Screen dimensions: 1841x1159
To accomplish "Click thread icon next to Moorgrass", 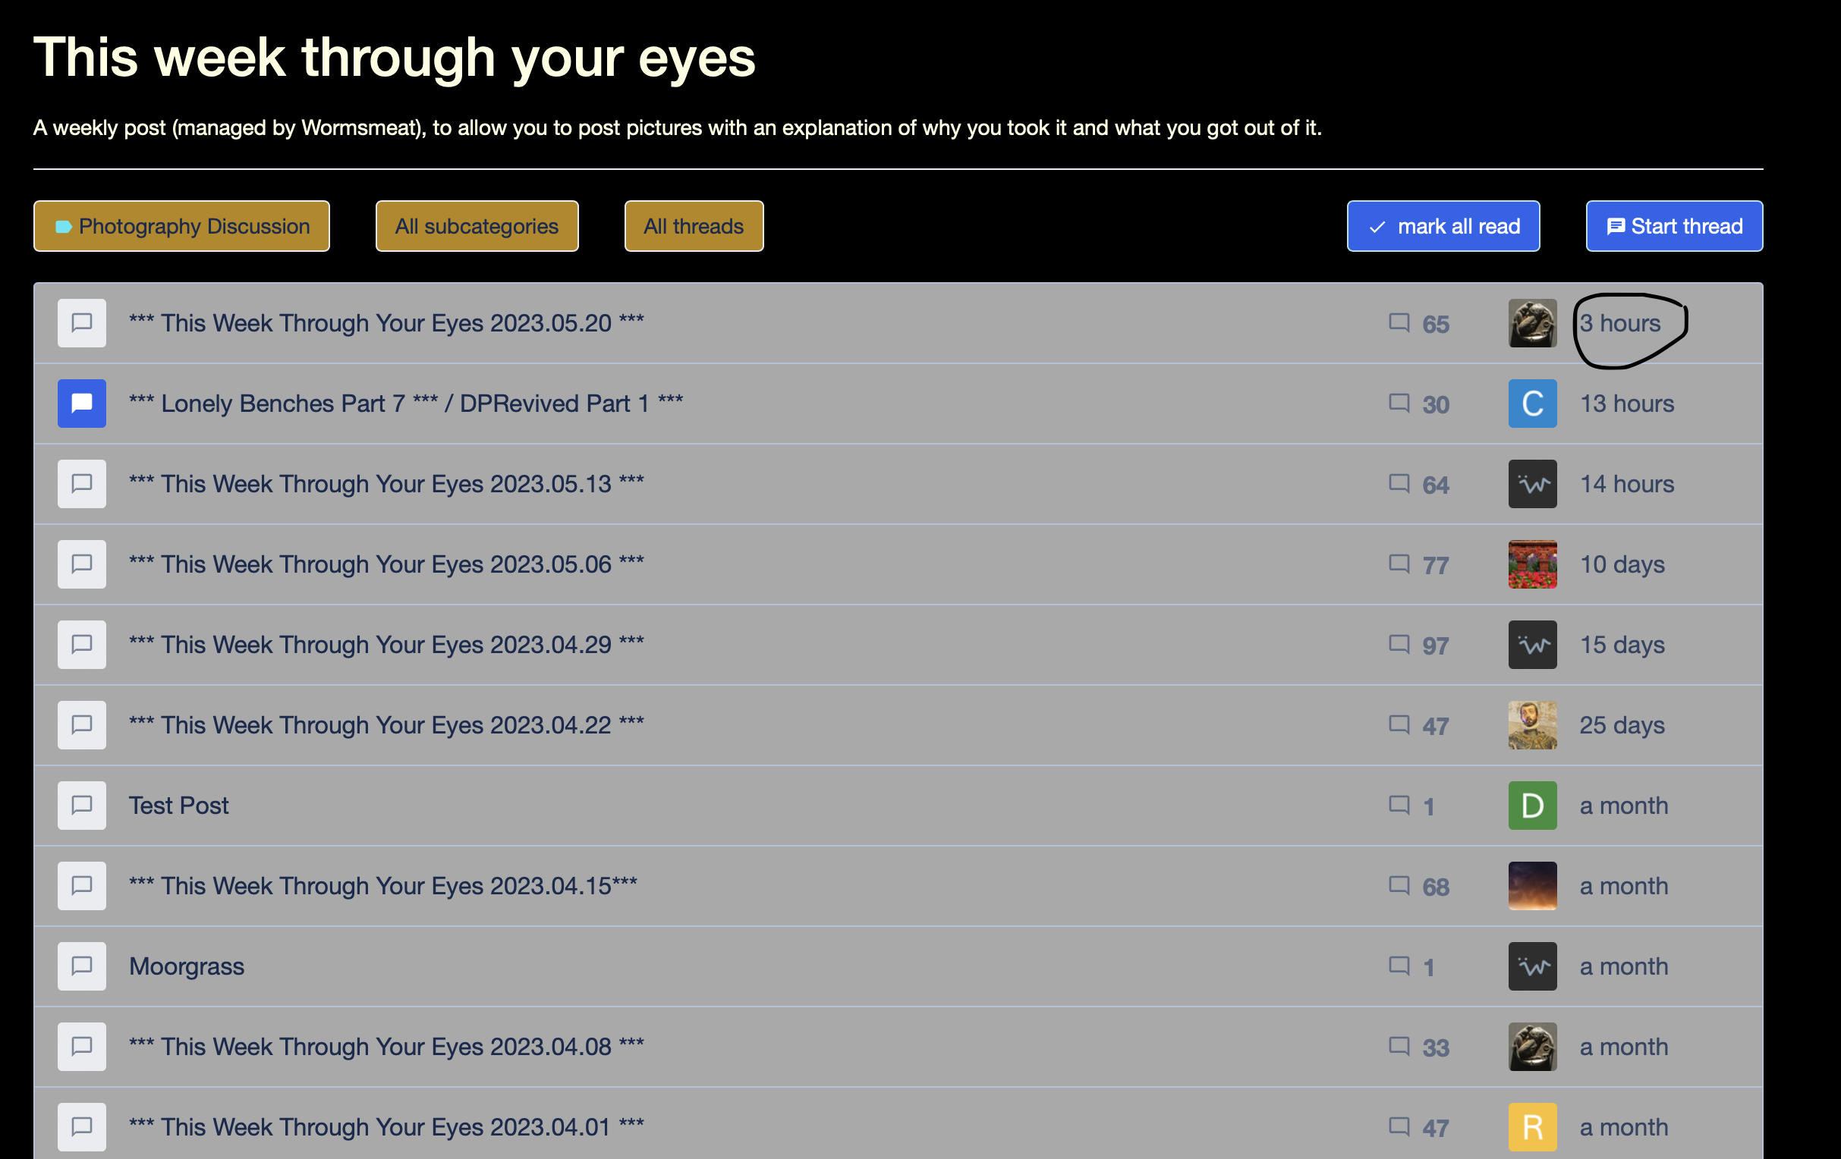I will click(82, 966).
